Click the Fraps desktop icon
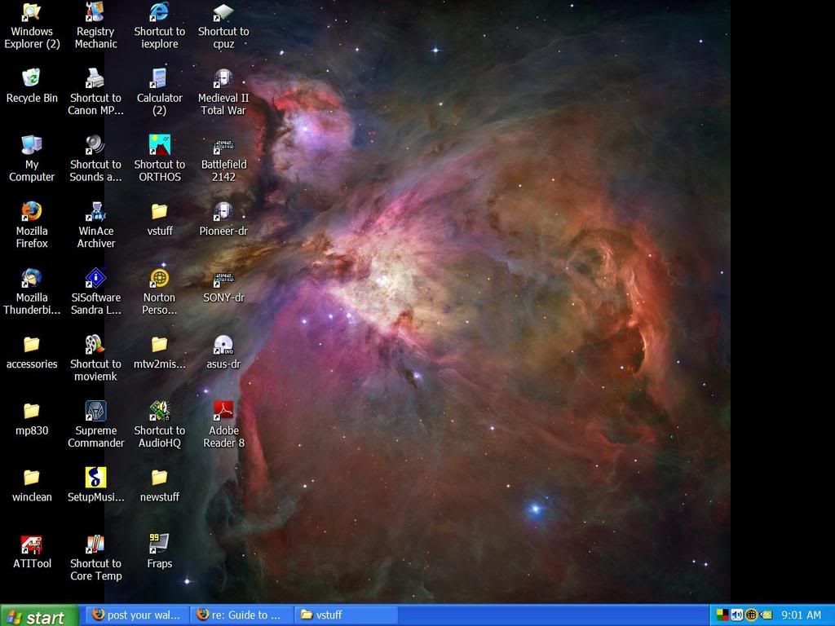This screenshot has width=835, height=626. coord(159,544)
